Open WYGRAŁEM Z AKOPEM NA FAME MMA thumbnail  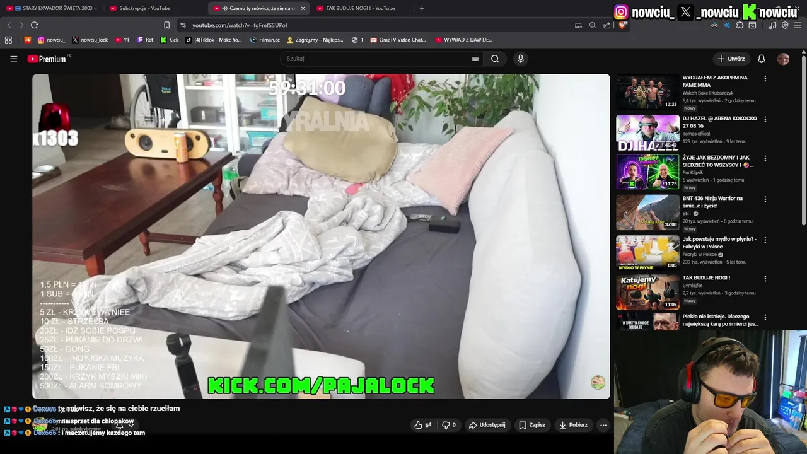[647, 92]
